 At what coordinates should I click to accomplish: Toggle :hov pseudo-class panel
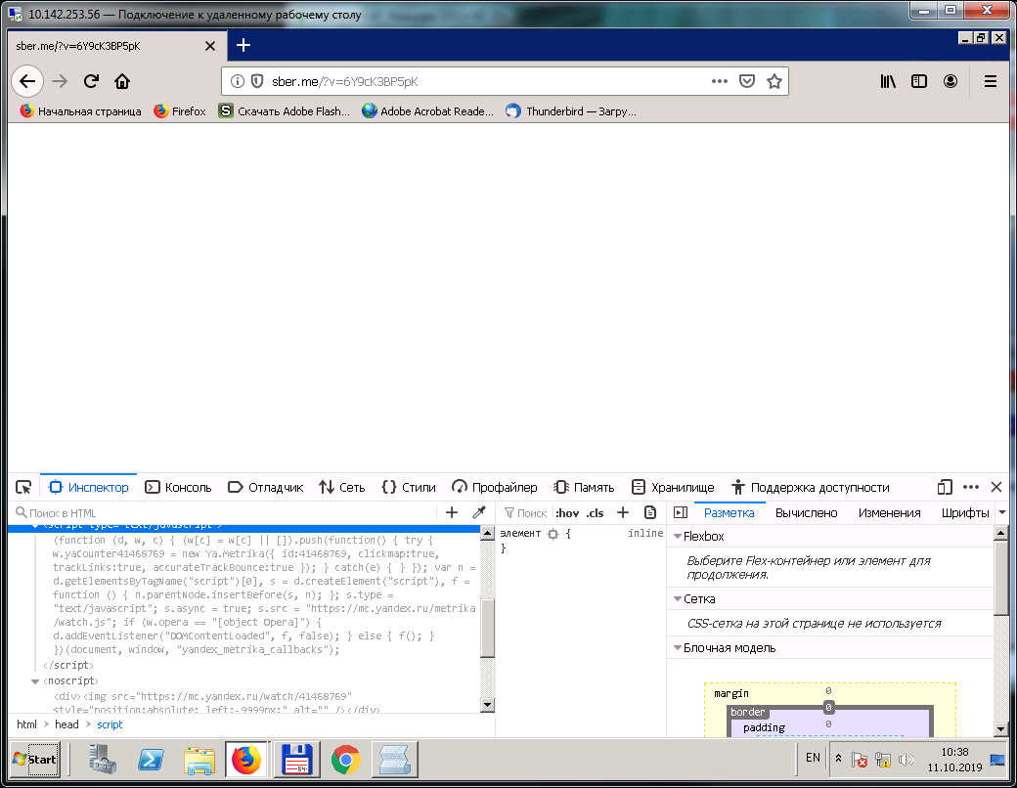[567, 513]
